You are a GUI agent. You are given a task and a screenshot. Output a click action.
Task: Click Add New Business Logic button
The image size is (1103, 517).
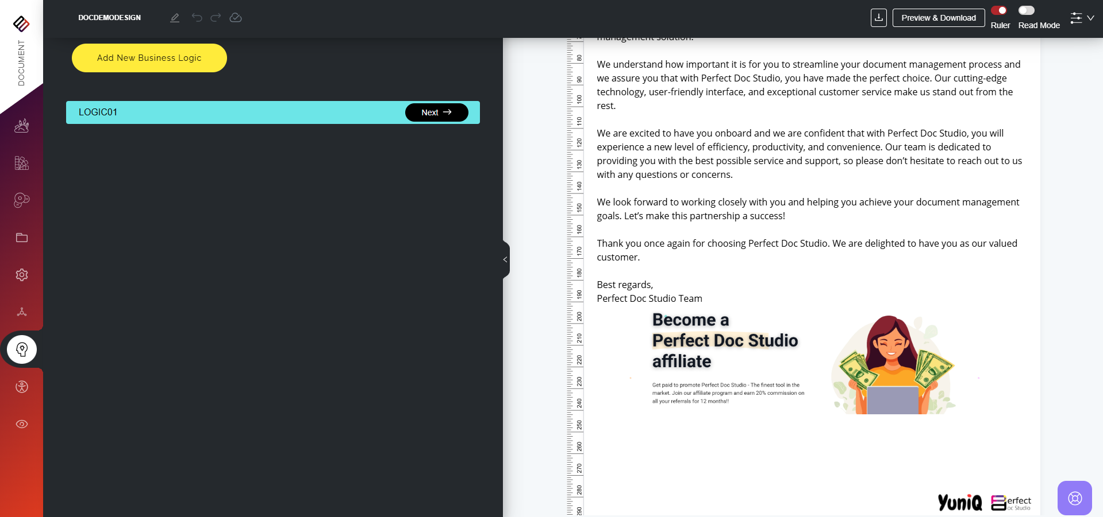149,58
